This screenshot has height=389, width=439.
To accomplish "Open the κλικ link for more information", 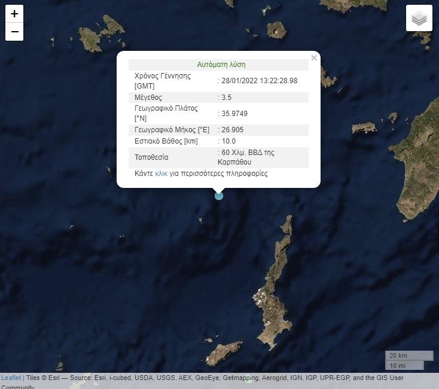I will 161,174.
